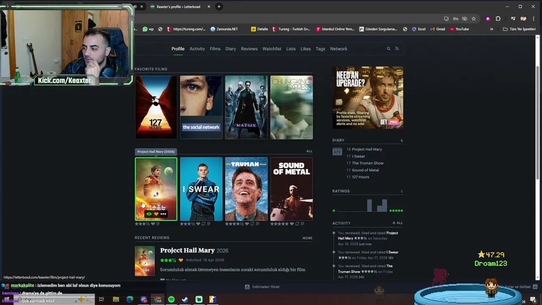542x305 pixels.
Task: Click heart icon under The Truman Show poster
Action: (247, 224)
